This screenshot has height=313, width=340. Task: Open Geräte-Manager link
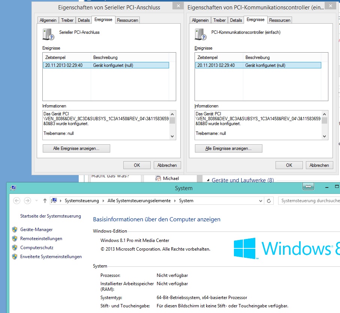click(x=36, y=230)
